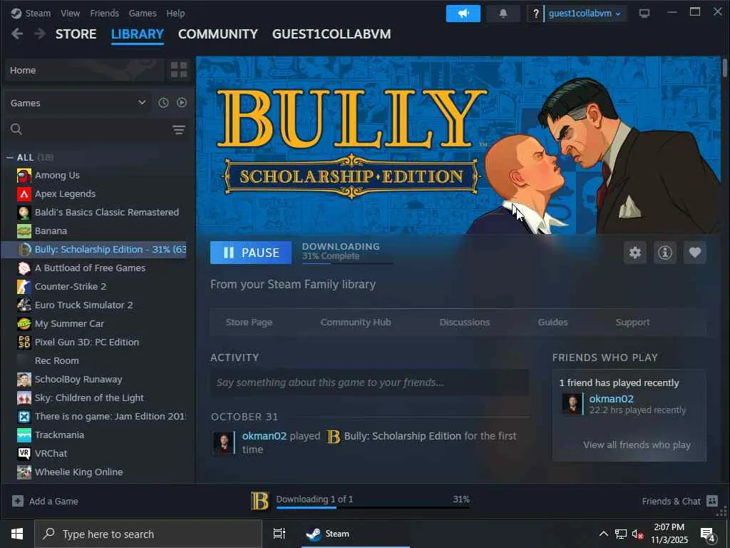Click the question mark help icon
This screenshot has height=548, width=730.
535,14
